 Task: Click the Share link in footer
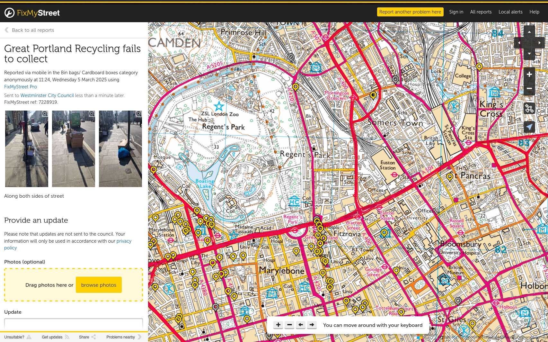pyautogui.click(x=87, y=337)
